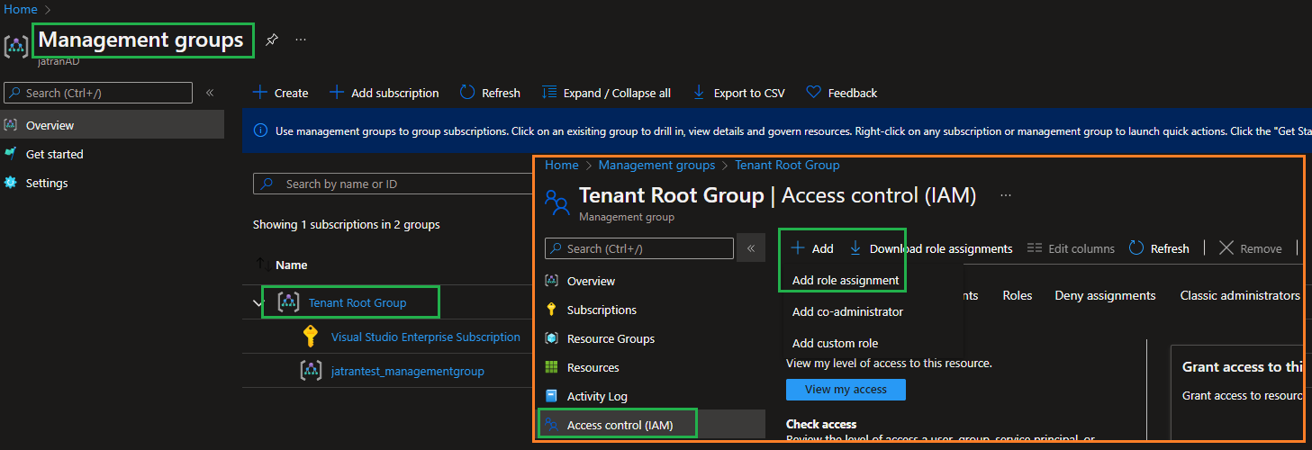Click Home breadcrumb in the IAM panel
The height and width of the screenshot is (450, 1312).
click(x=561, y=165)
